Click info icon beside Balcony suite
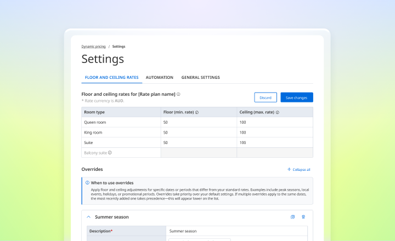Screen dimensions: 395x241 tap(110, 153)
